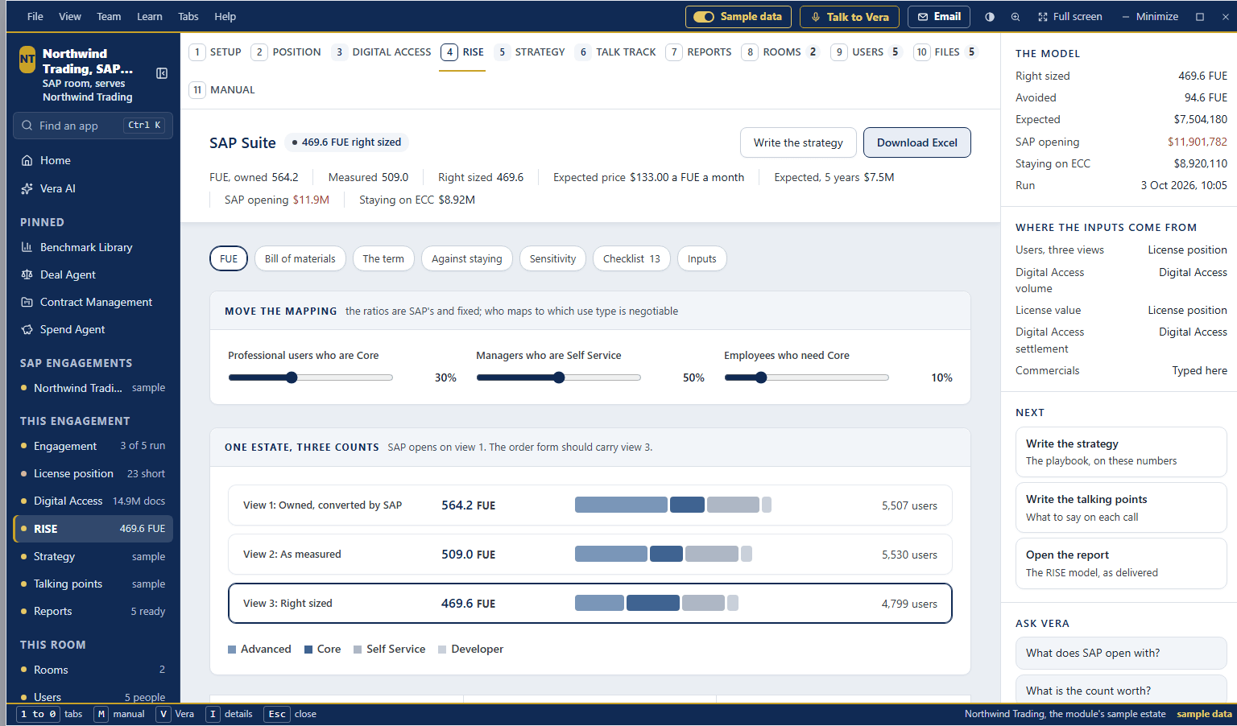Launch the Deal Agent app
The width and height of the screenshot is (1237, 726).
click(x=93, y=274)
